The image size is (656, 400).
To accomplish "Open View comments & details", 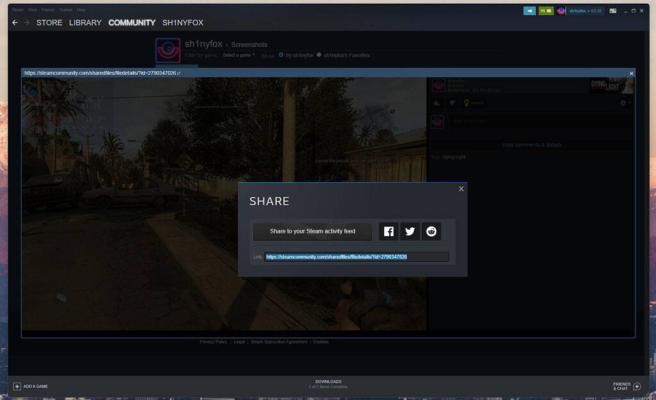I will [x=532, y=145].
